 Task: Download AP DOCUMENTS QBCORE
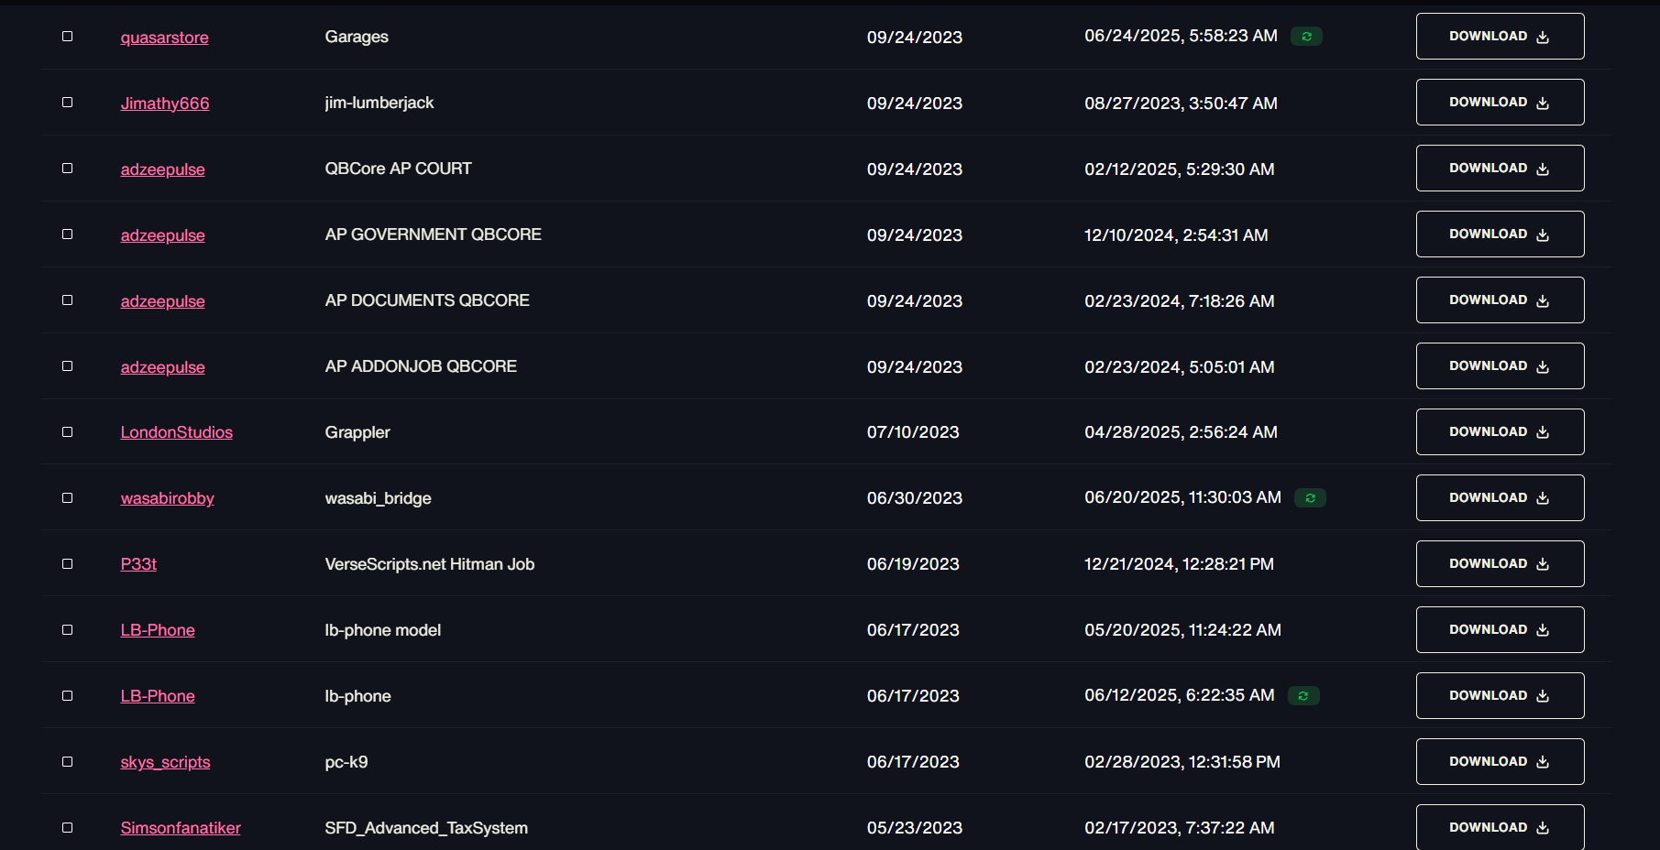(x=1500, y=300)
